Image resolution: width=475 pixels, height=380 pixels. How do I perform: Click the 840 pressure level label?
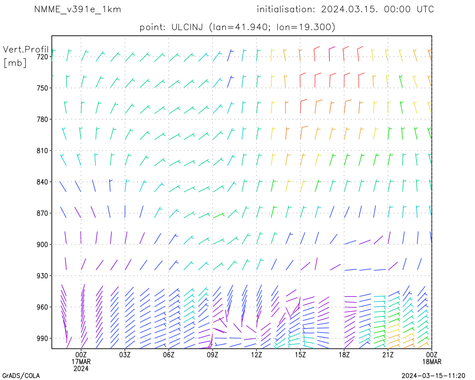tap(42, 182)
